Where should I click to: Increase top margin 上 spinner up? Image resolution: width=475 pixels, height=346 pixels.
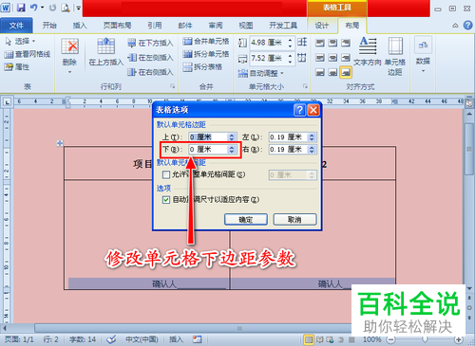coord(232,135)
